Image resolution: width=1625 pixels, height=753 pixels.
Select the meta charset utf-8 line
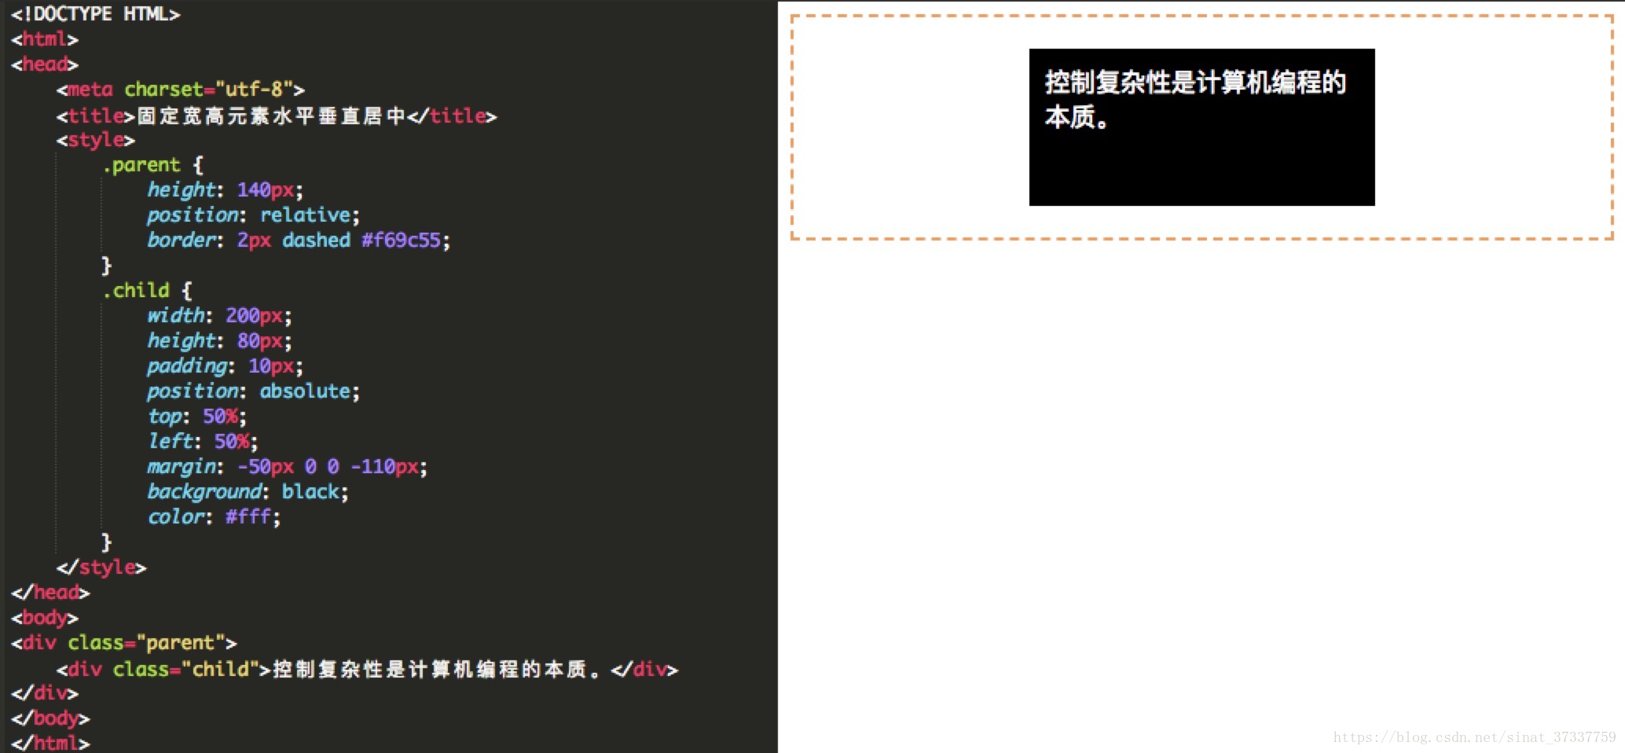180,90
